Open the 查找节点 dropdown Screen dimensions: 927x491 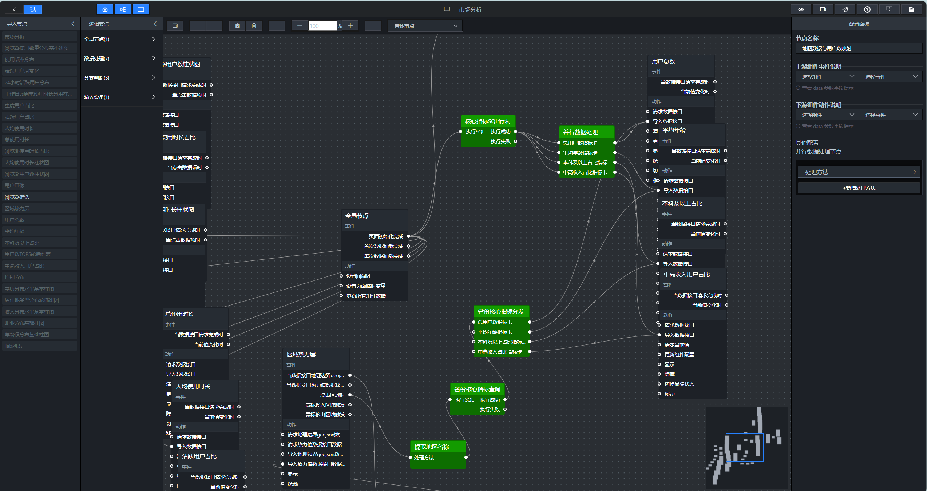(425, 26)
